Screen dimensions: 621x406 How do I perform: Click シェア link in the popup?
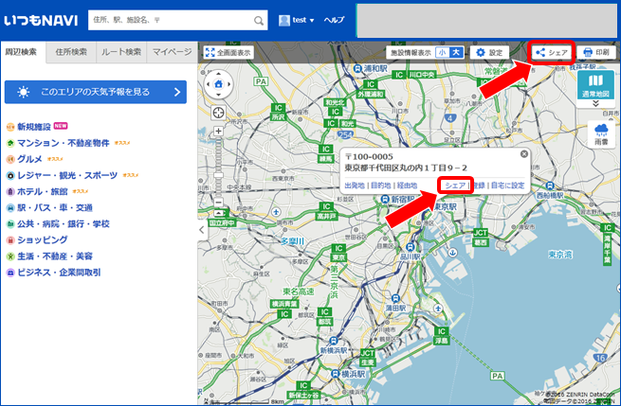(455, 185)
